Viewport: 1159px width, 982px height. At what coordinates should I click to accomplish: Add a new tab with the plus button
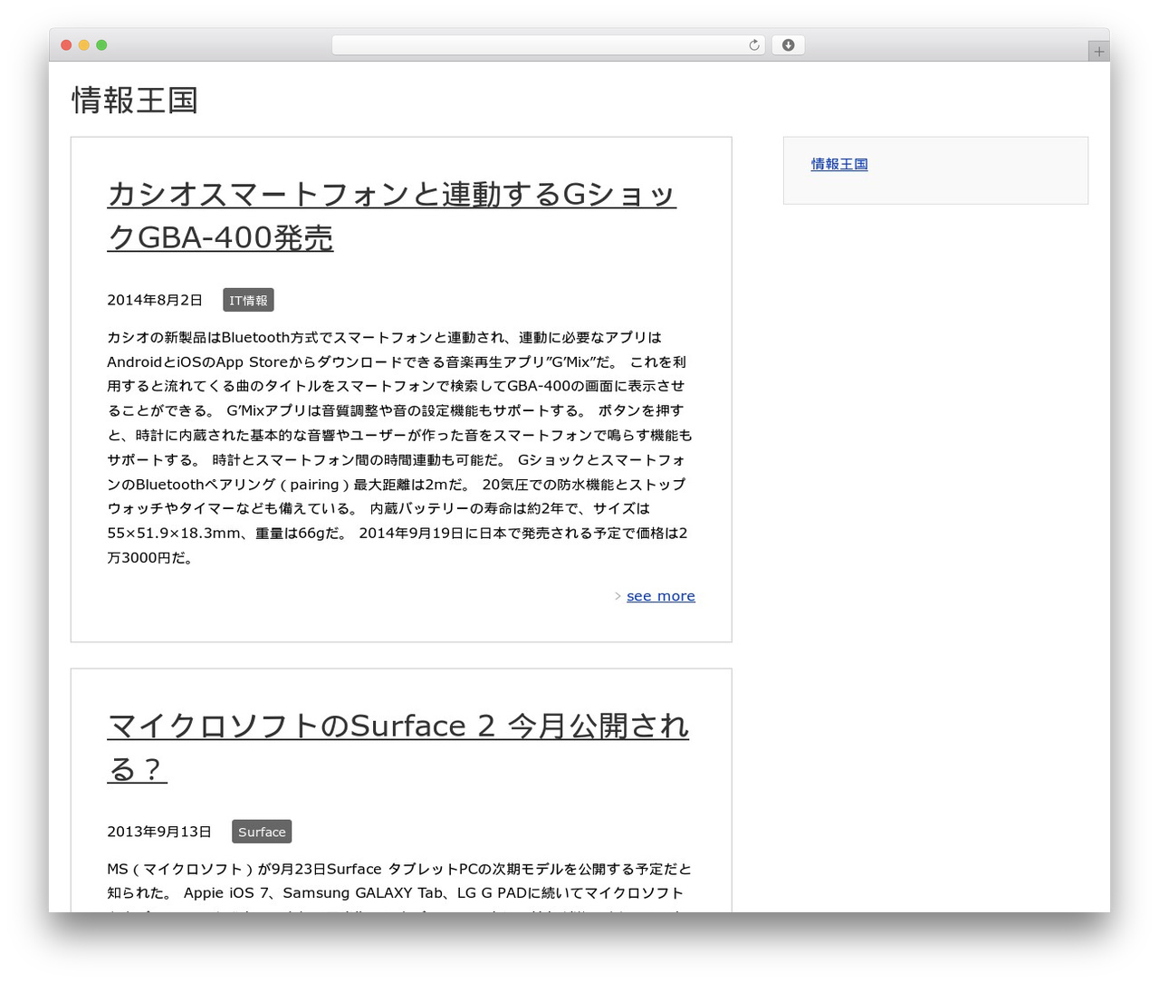coord(1098,52)
